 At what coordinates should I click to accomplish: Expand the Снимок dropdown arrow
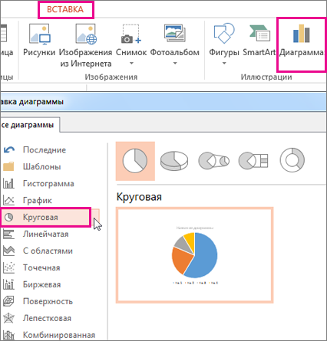pyautogui.click(x=131, y=63)
